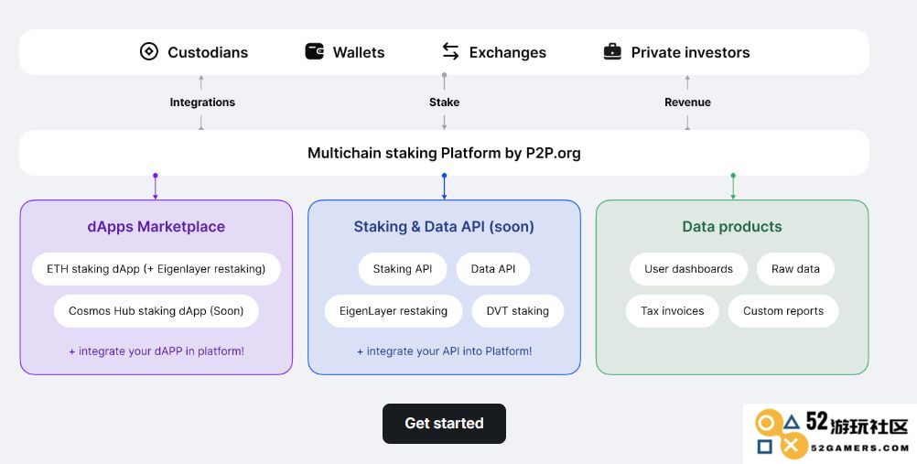Click the purple arrow above dApps Marketplace
The height and width of the screenshot is (464, 917).
[x=155, y=187]
